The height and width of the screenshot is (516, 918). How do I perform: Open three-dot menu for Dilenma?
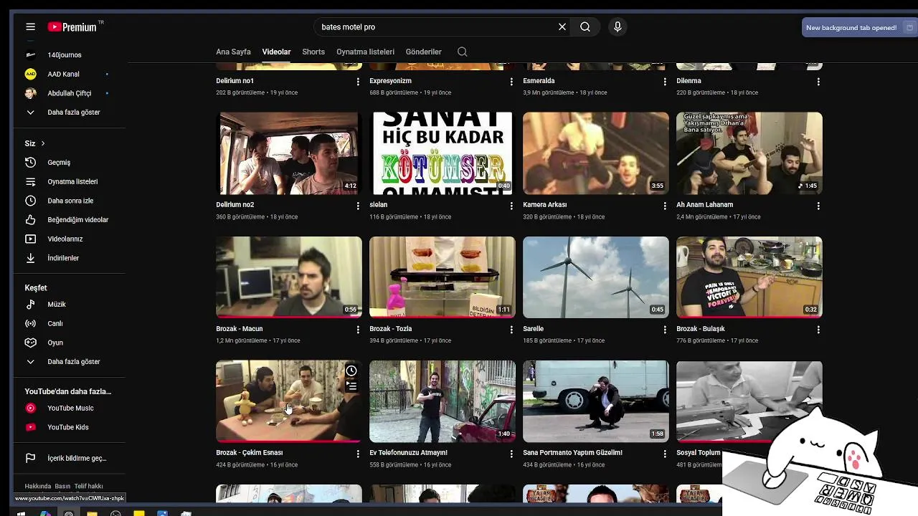pyautogui.click(x=818, y=82)
